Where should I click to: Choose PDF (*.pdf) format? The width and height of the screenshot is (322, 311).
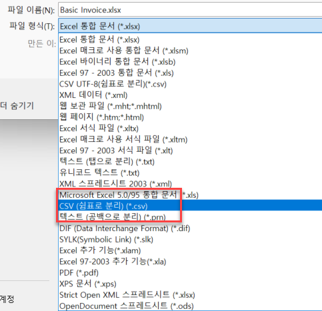190,273
